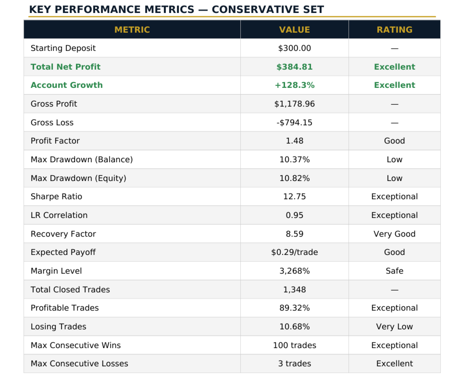Click the Recovery Factor rating Very Good

(394, 234)
